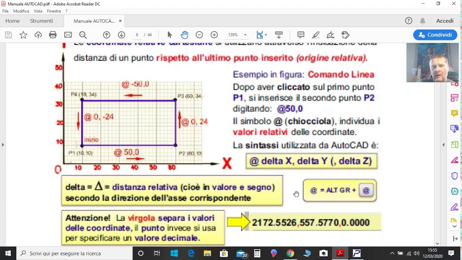The height and width of the screenshot is (260, 462).
Task: Add a bookmark with the star icon
Action: [x=23, y=35]
